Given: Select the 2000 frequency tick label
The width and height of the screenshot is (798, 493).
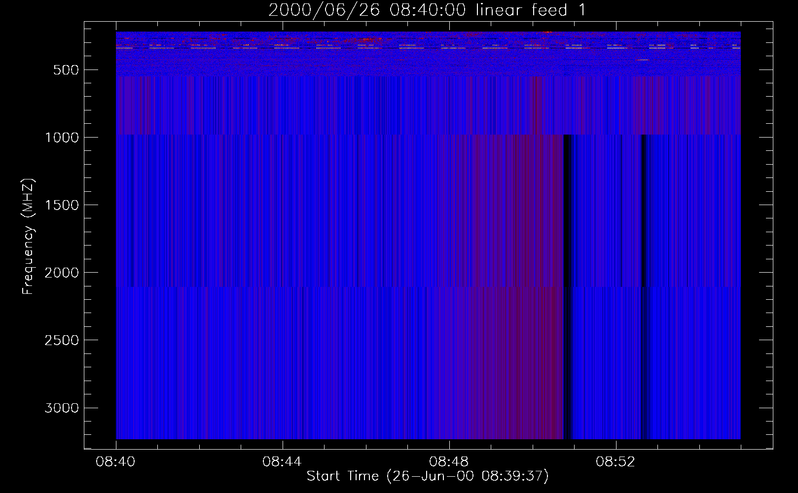Looking at the screenshot, I should [62, 273].
